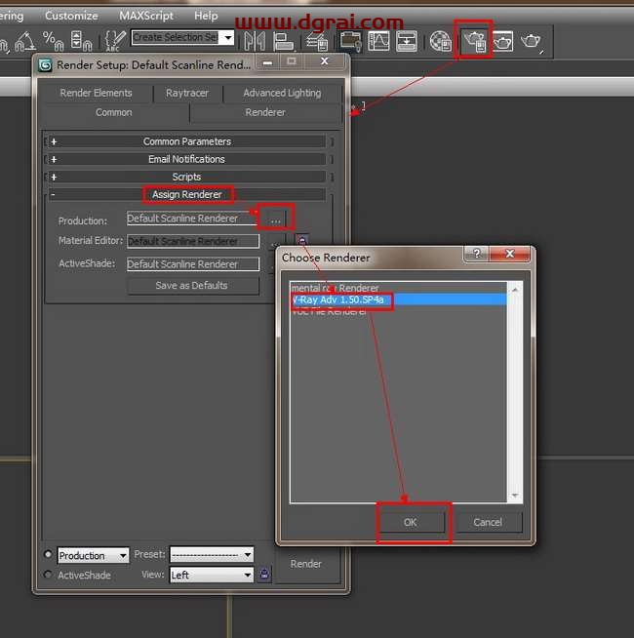The width and height of the screenshot is (634, 638).
Task: Open the MAXScript menu
Action: point(146,16)
